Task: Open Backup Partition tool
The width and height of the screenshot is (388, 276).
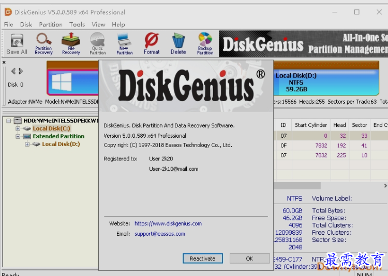Action: pyautogui.click(x=205, y=44)
